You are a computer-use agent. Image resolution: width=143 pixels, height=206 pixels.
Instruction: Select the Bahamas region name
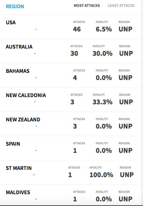[x=18, y=71]
